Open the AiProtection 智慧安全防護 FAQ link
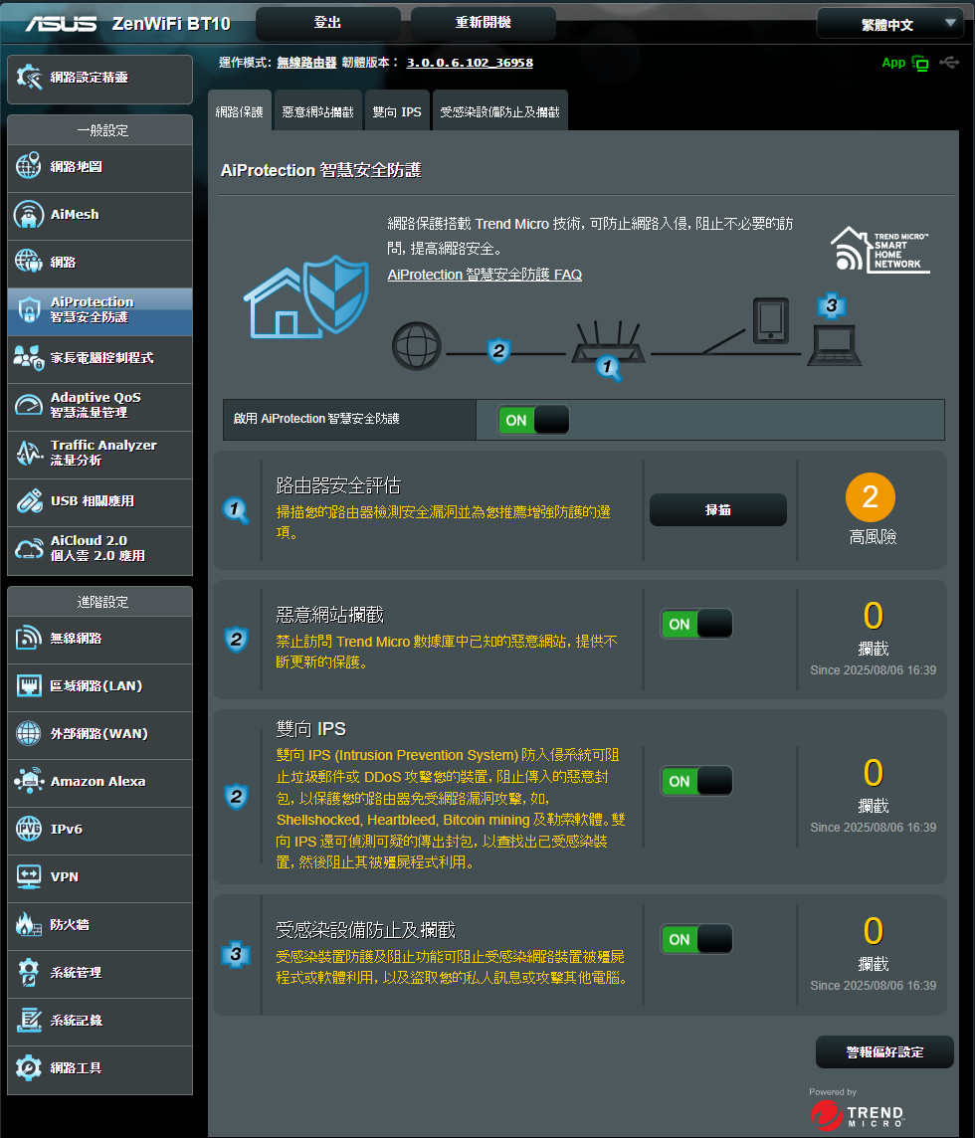 (x=485, y=275)
